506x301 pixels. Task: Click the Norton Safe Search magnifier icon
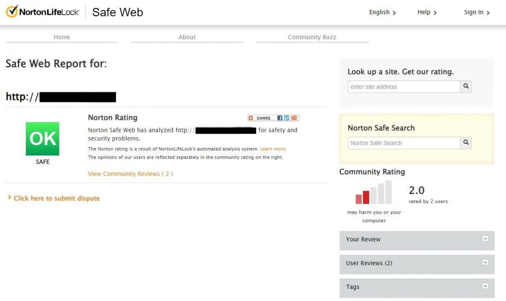point(465,143)
